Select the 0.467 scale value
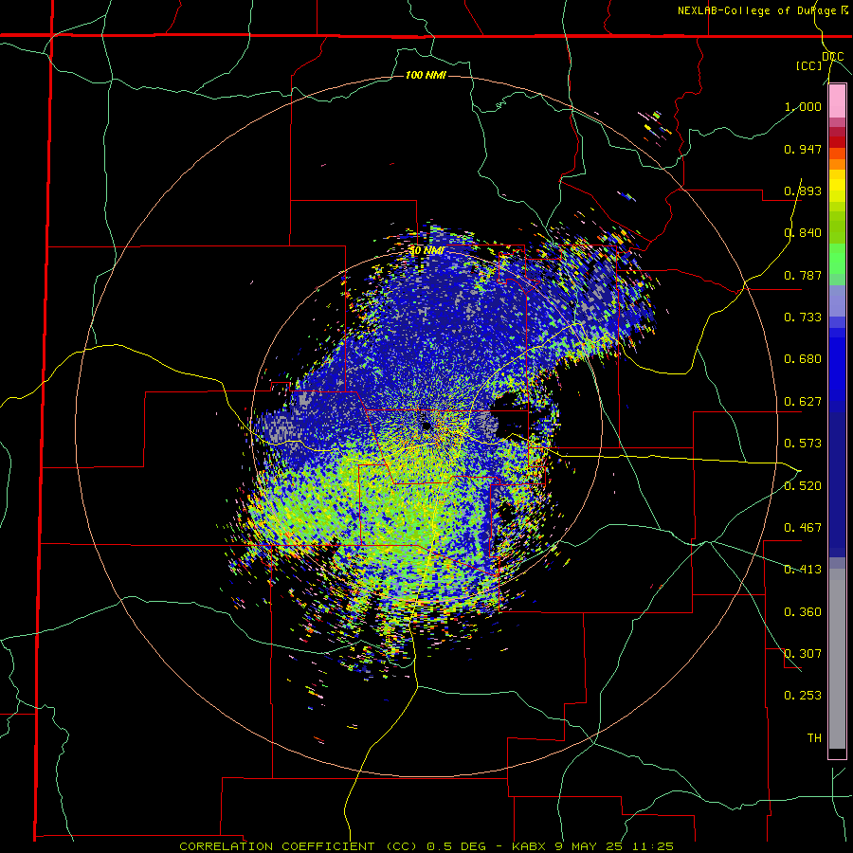The height and width of the screenshot is (853, 853). pyautogui.click(x=803, y=528)
